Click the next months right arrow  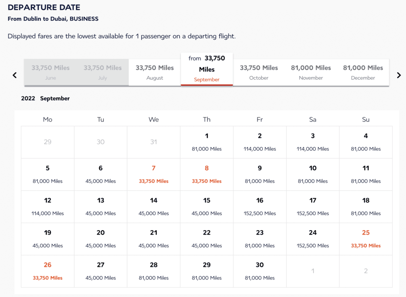(x=399, y=75)
